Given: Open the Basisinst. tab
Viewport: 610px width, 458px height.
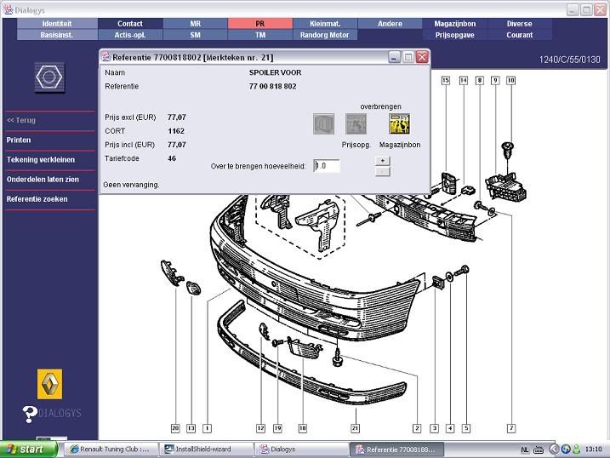Looking at the screenshot, I should pos(57,35).
